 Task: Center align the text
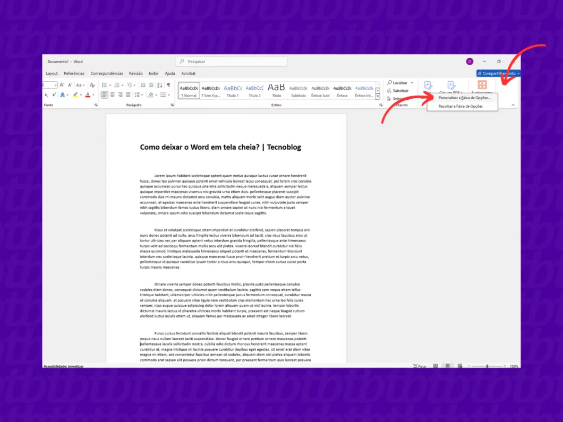[113, 94]
